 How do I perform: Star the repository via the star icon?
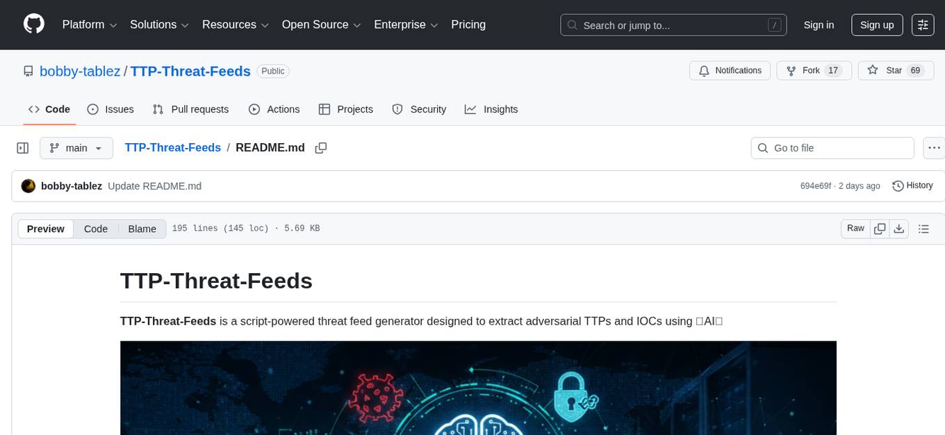click(874, 69)
